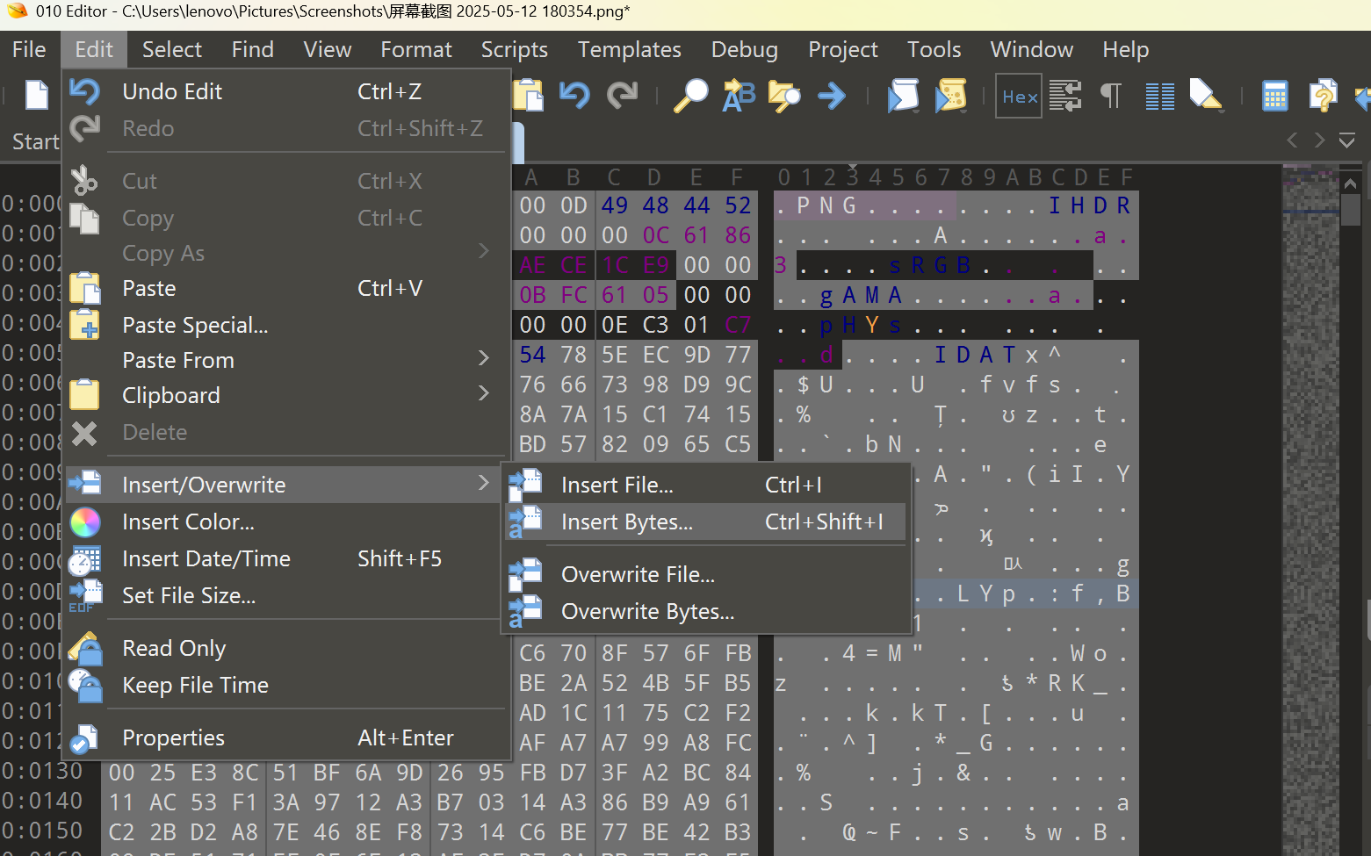Click the Run Script toolbar icon
This screenshot has width=1371, height=856.
pos(903,95)
